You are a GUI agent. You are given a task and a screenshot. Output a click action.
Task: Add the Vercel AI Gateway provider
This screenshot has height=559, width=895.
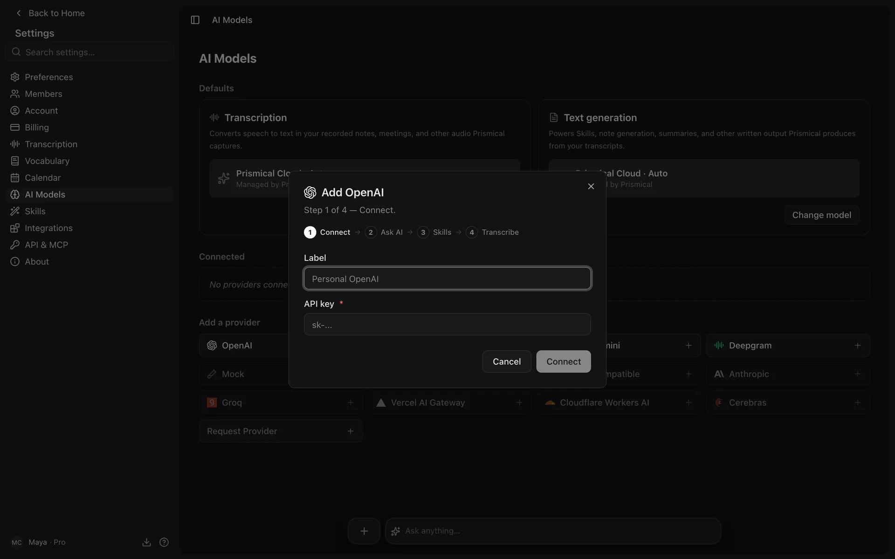(x=450, y=402)
